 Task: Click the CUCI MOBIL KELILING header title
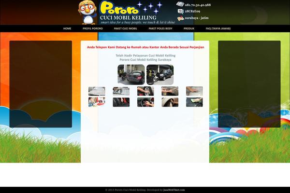tap(128, 18)
